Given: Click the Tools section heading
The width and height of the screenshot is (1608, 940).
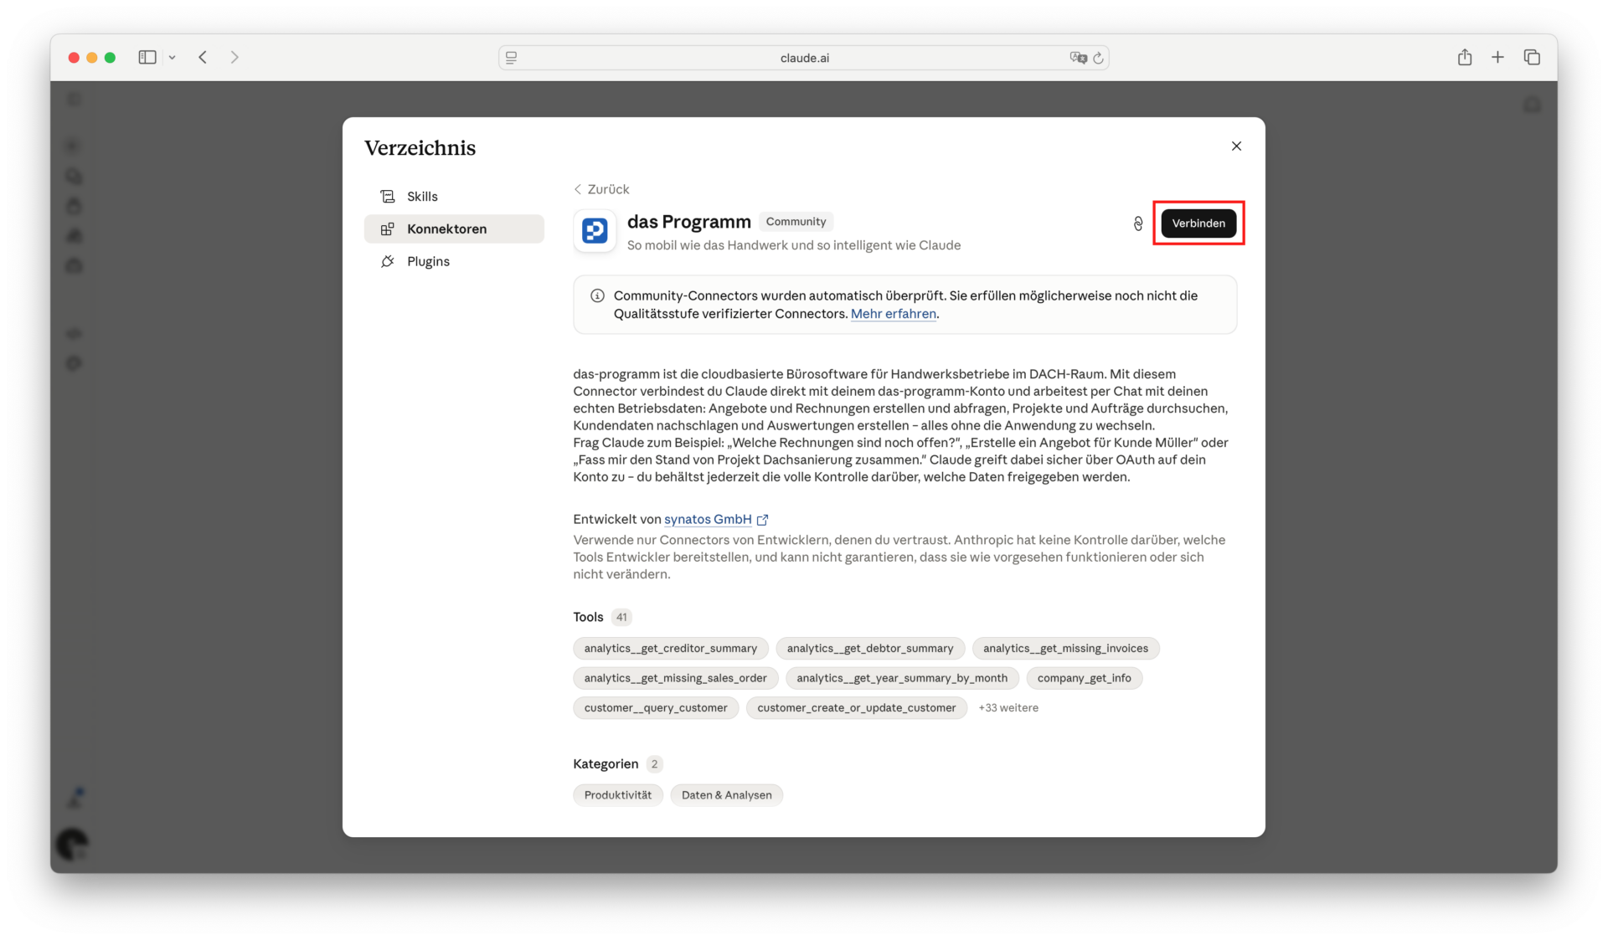Looking at the screenshot, I should [x=588, y=617].
